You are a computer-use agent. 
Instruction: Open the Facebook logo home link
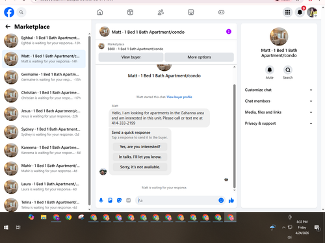(x=9, y=12)
